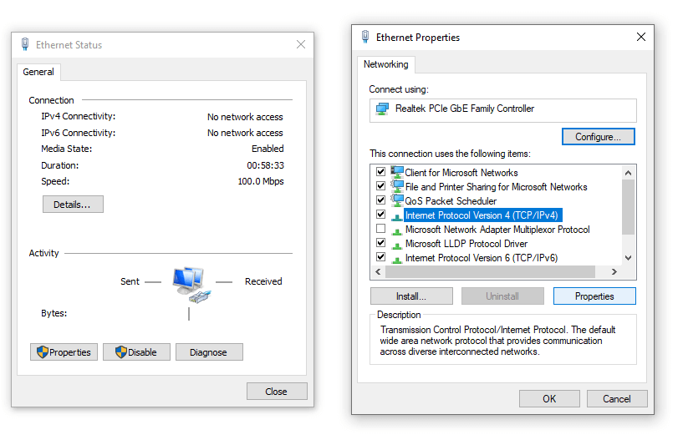Select Internet Protocol Version 6 (TCP/IPv6) row

482,258
